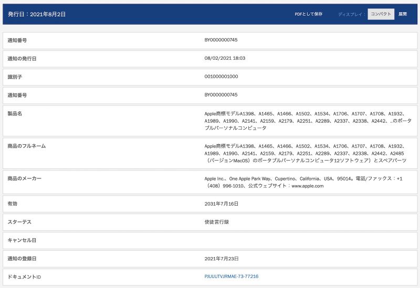Click the PDFとして保存 link
The height and width of the screenshot is (288, 420).
pyautogui.click(x=308, y=14)
